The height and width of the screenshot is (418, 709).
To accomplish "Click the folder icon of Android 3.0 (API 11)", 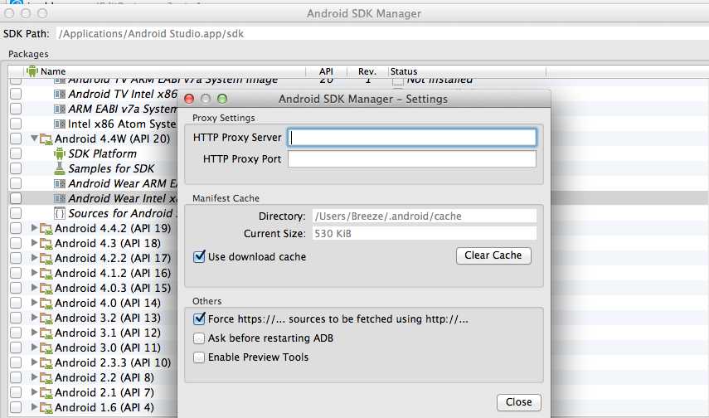I will point(46,348).
